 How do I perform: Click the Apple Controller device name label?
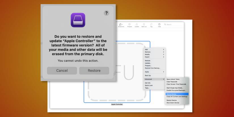[x=117, y=105]
